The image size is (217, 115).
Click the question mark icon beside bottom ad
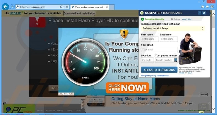point(83,107)
